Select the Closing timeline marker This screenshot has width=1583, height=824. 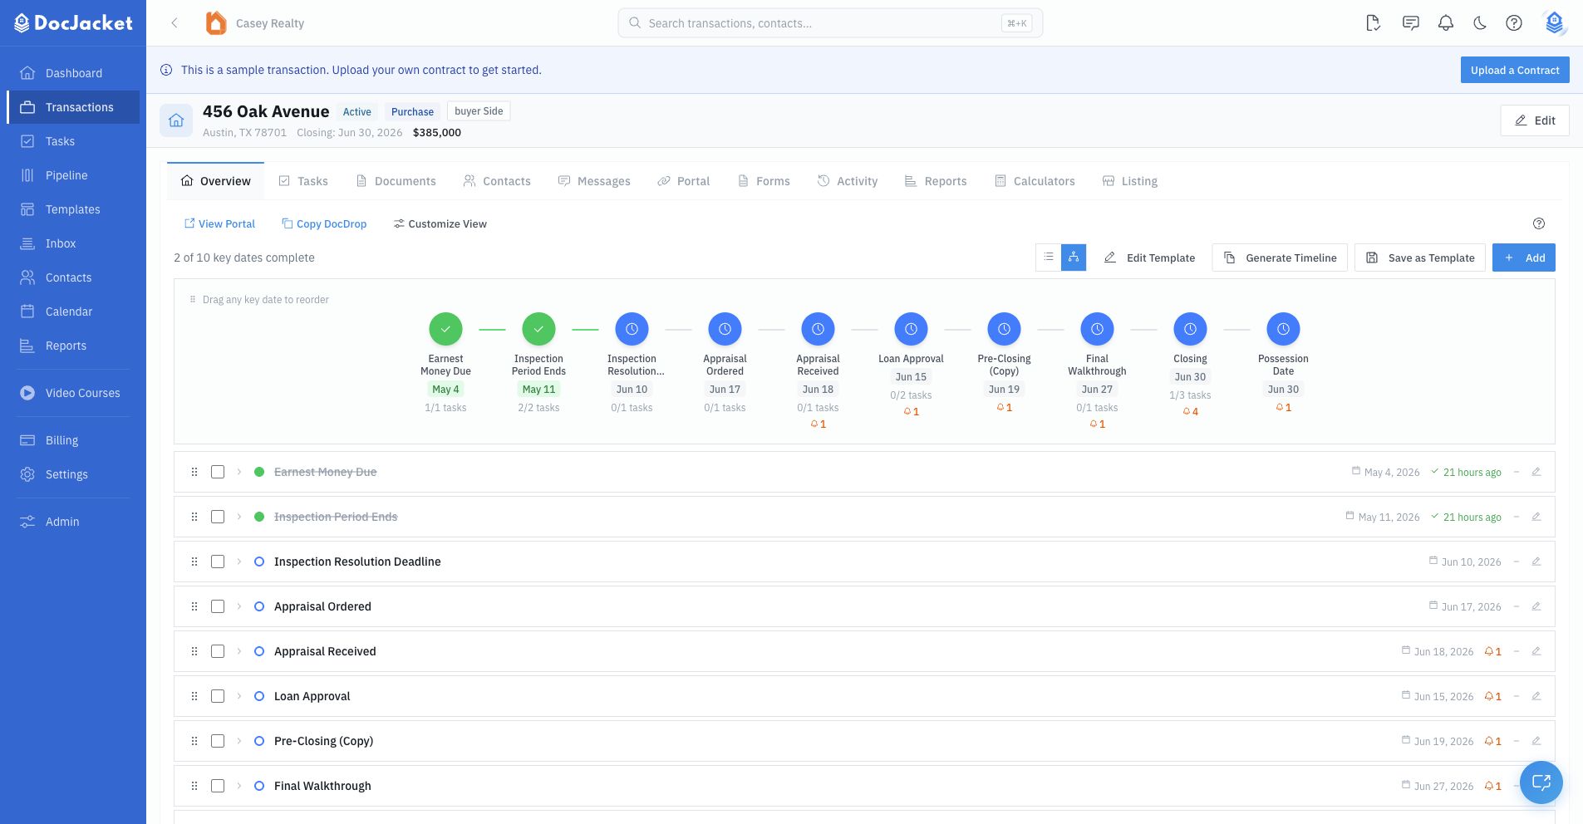1190,329
